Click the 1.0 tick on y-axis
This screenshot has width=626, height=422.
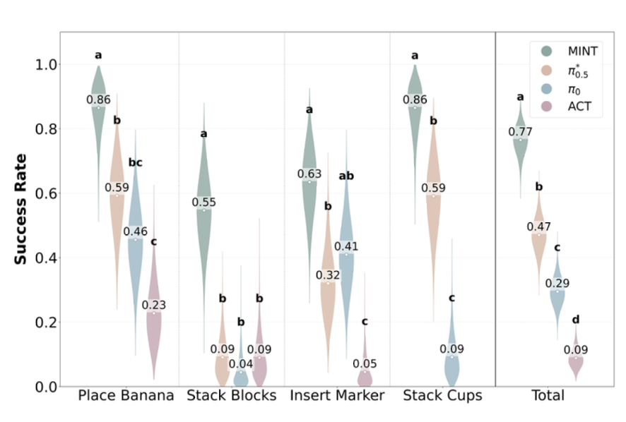click(x=46, y=65)
